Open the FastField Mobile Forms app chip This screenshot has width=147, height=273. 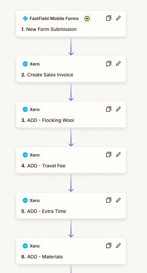pyautogui.click(x=51, y=18)
